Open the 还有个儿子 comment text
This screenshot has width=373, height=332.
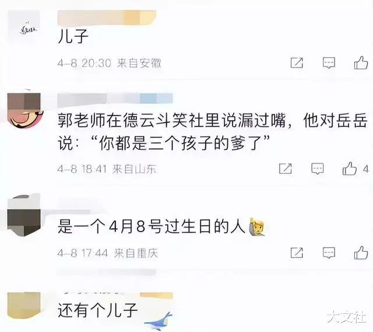point(97,310)
